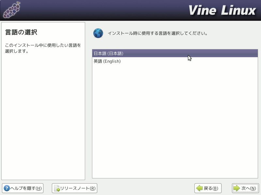Click the green forward arrow icon
The image size is (261, 195).
coord(237,188)
